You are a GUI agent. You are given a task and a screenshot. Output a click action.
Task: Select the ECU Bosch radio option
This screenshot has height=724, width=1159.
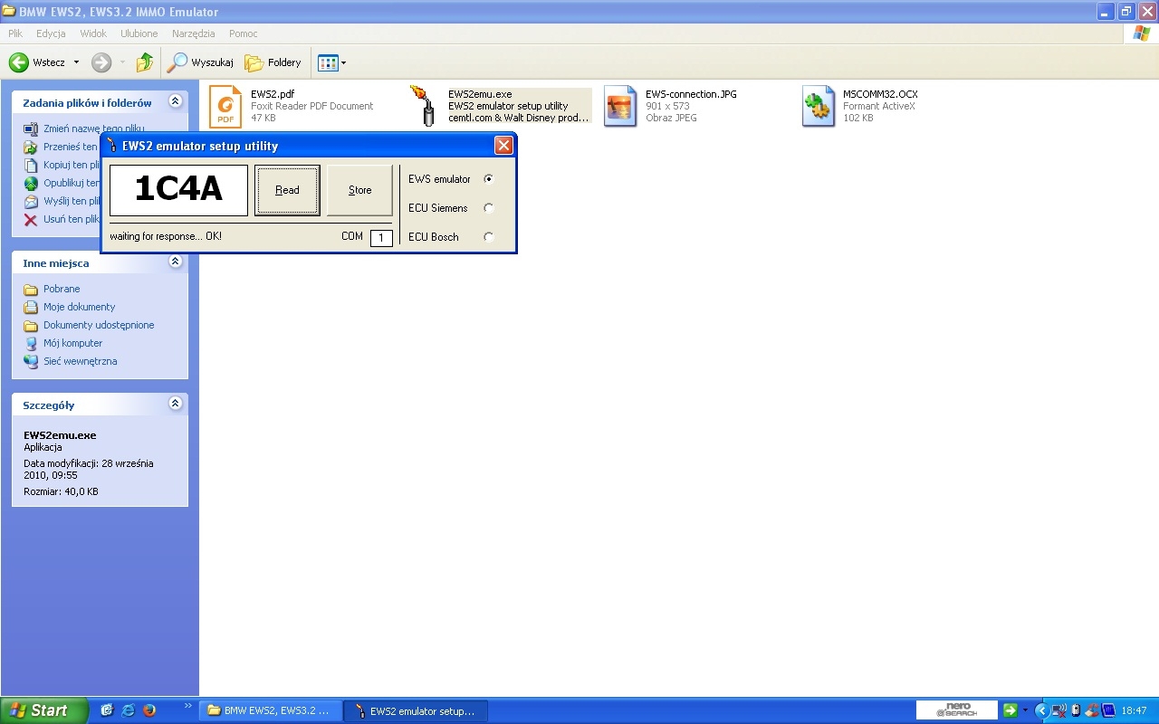click(489, 237)
